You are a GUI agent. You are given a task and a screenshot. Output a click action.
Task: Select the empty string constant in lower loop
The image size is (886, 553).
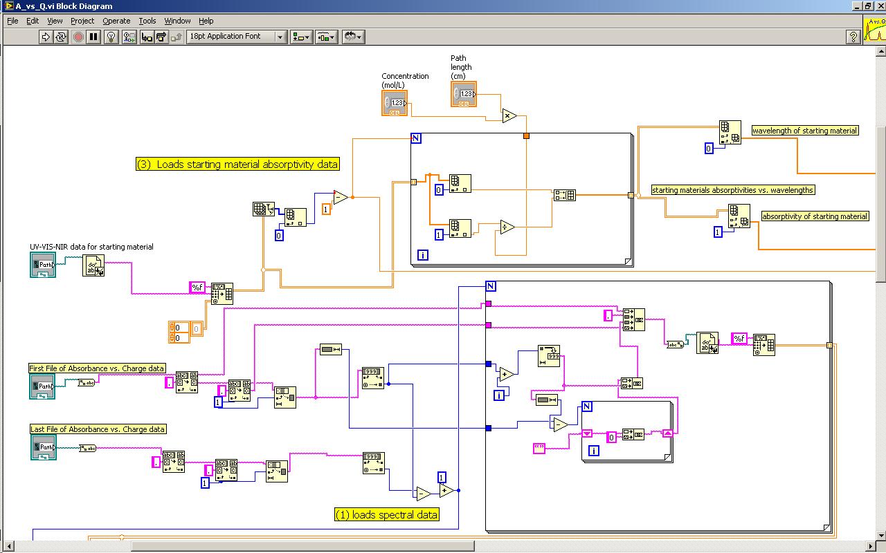tap(540, 449)
